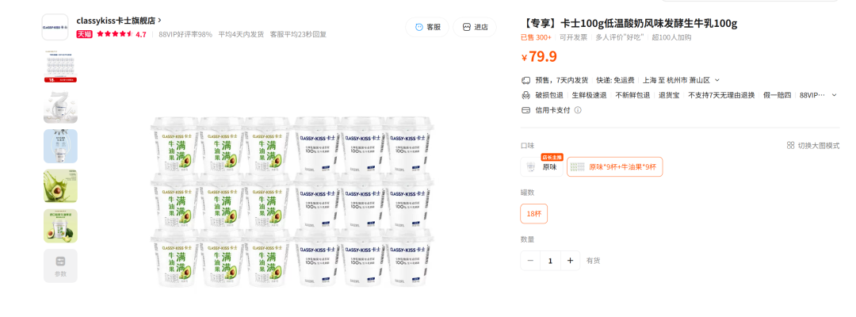Viewport: 856px width, 317px height.
Task: Increase quantity with the plus button
Action: click(570, 261)
